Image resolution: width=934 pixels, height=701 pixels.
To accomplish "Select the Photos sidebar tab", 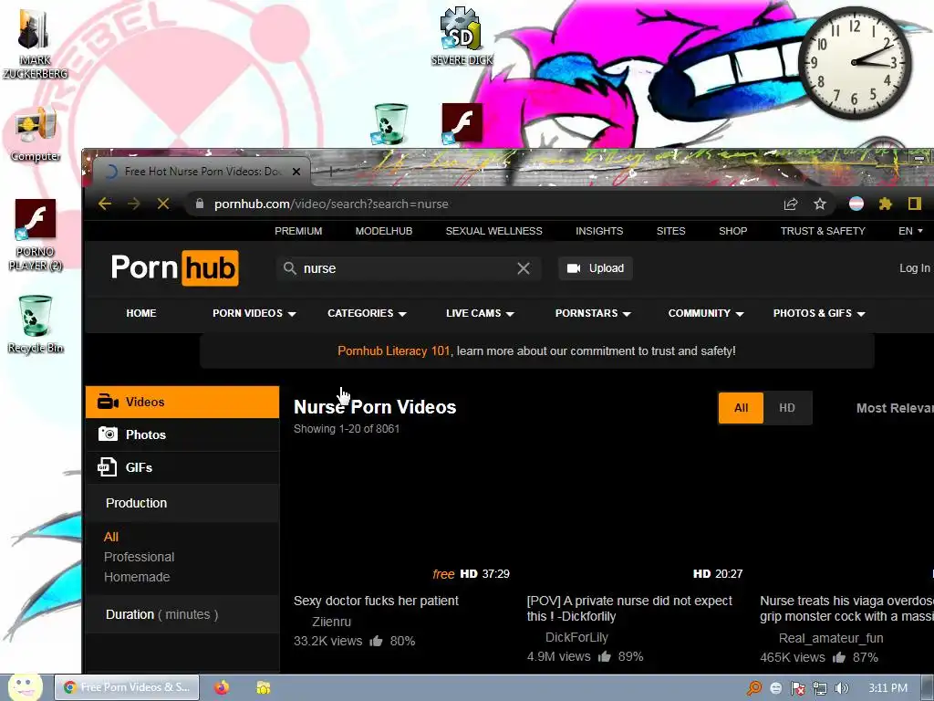I will coord(182,434).
